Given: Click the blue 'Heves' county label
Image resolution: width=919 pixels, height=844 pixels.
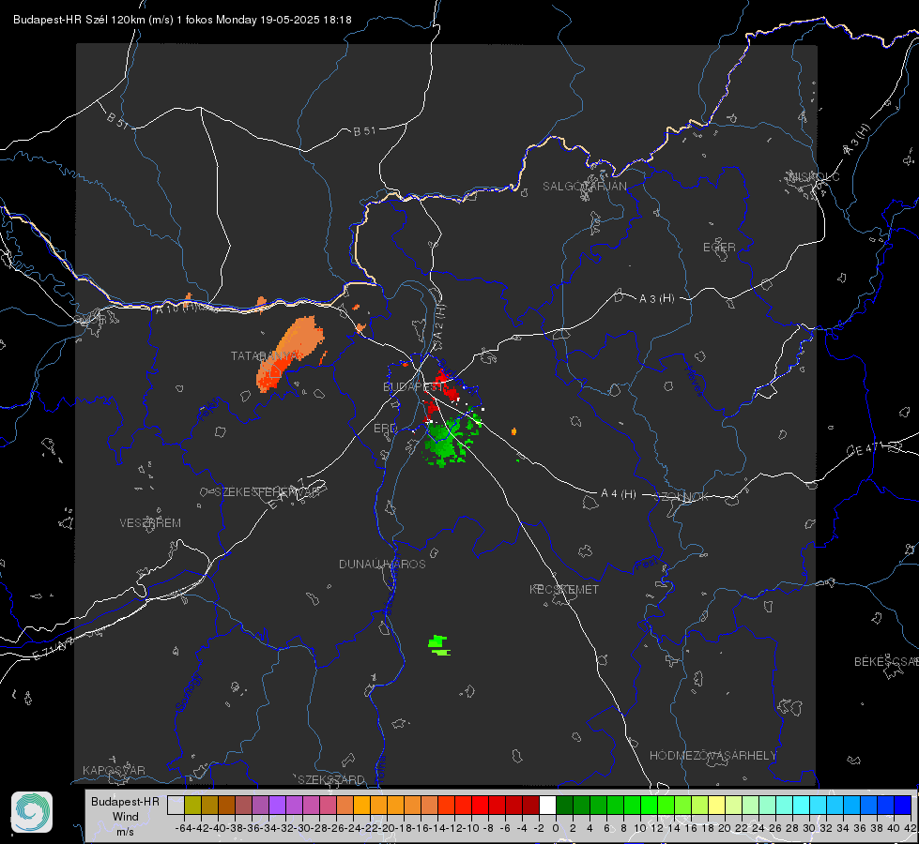Looking at the screenshot, I should [694, 380].
